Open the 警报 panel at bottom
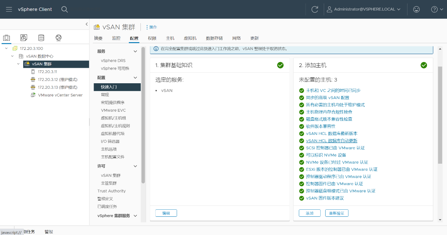Image resolution: width=447 pixels, height=235 pixels. pyautogui.click(x=49, y=231)
